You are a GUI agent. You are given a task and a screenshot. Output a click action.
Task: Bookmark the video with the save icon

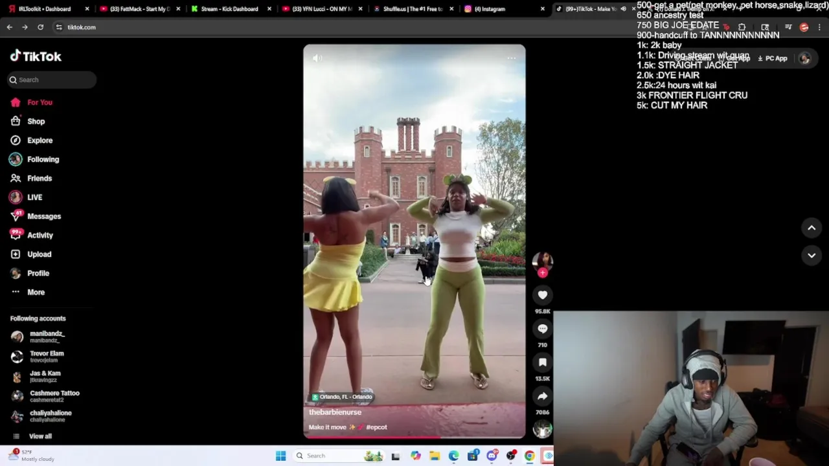click(543, 362)
